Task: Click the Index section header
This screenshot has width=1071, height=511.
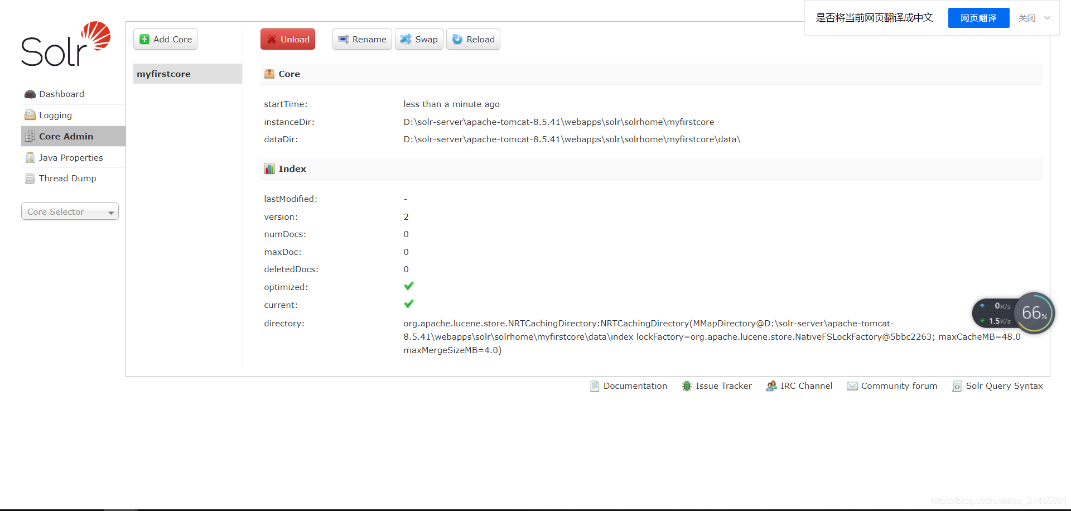Action: click(x=651, y=168)
